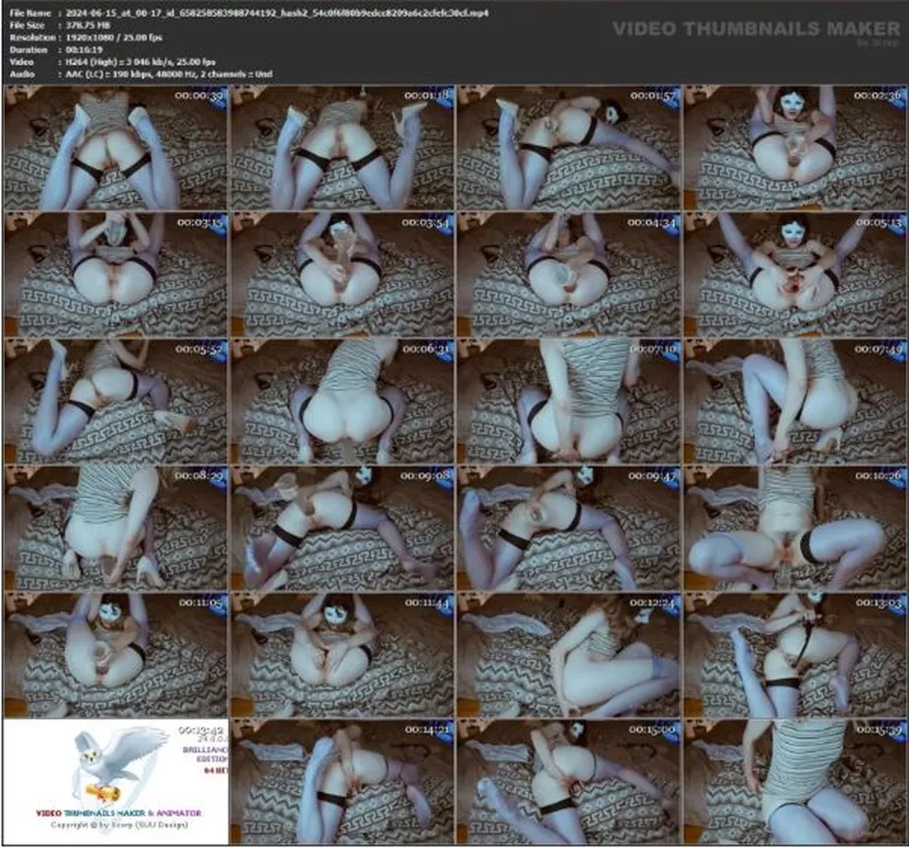
Task: Click the file name ending in .mp4
Action: click(276, 12)
